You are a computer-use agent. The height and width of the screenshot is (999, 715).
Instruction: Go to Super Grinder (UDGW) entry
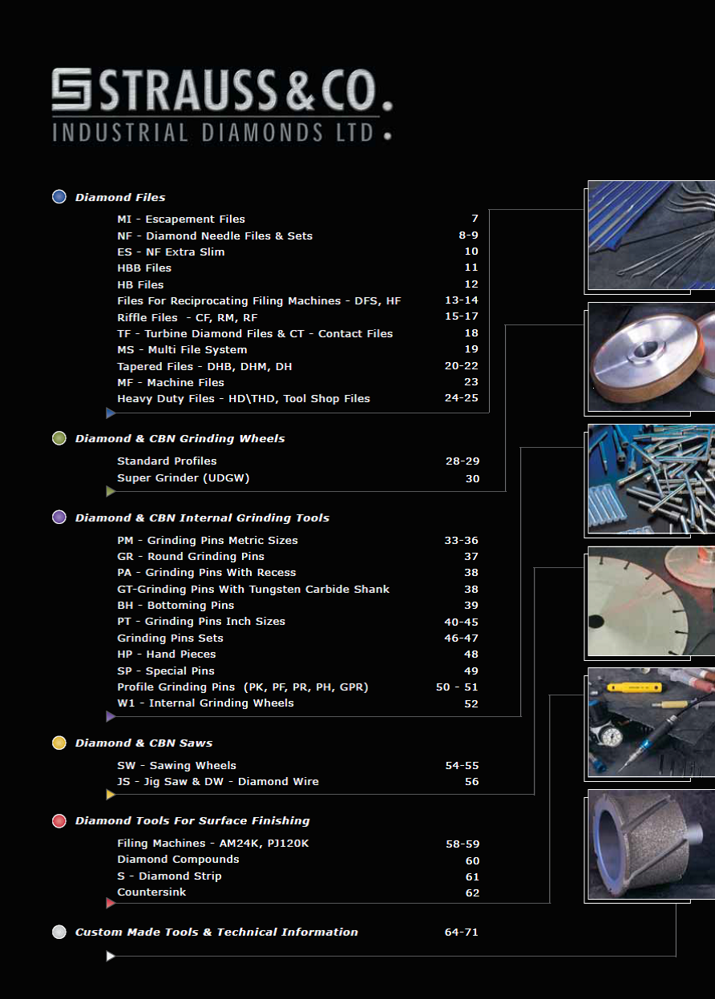pyautogui.click(x=184, y=477)
